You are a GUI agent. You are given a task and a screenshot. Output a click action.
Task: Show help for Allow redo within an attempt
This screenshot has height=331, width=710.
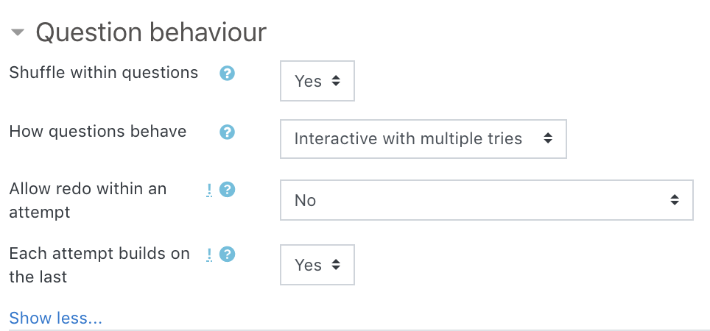pyautogui.click(x=228, y=190)
